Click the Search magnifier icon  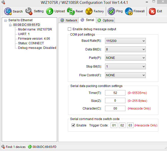[8, 11]
